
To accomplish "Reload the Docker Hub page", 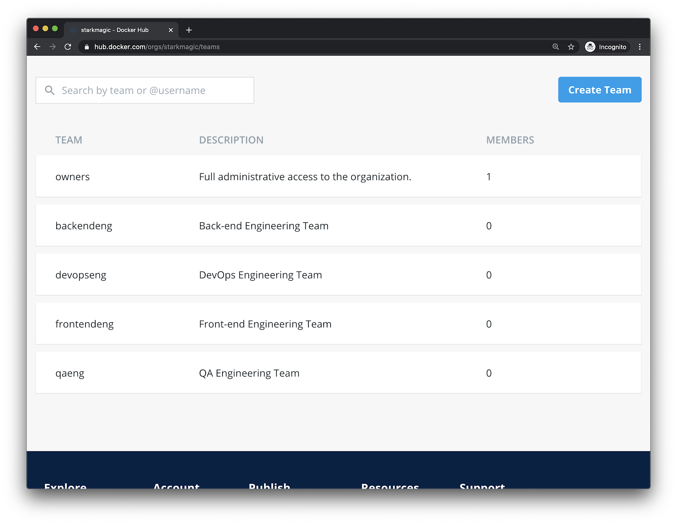I will [68, 47].
